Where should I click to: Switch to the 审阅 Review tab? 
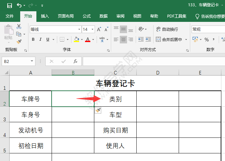point(120,16)
